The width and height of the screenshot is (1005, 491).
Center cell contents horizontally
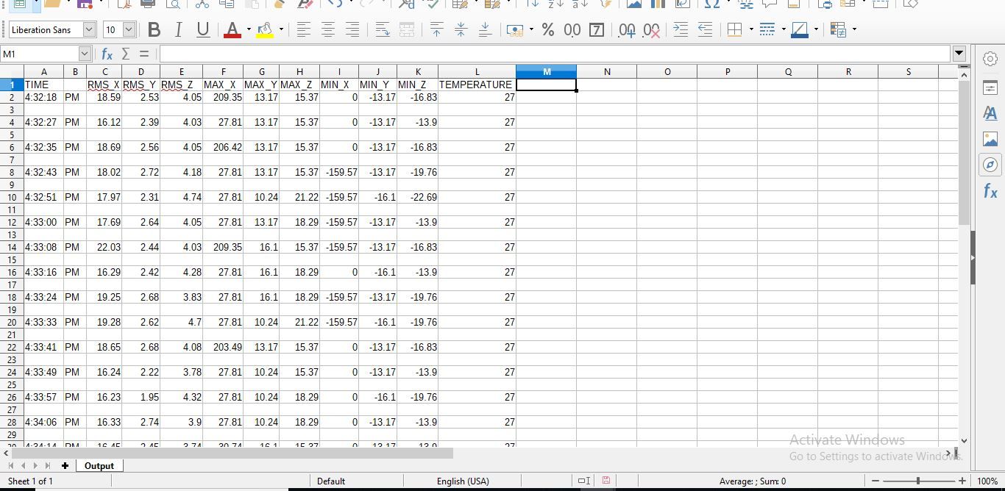pyautogui.click(x=328, y=30)
